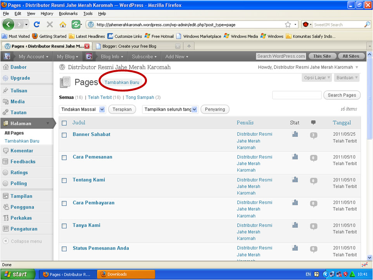The height and width of the screenshot is (280, 373).
Task: Open the Dasbor house icon
Action: [x=6, y=67]
